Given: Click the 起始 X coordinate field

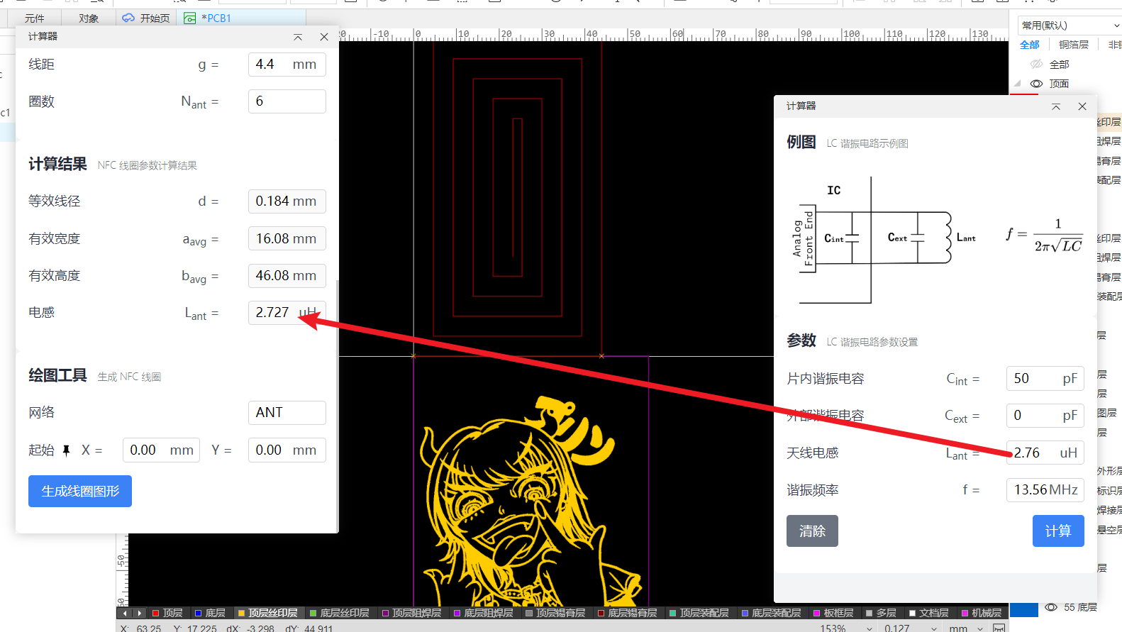Looking at the screenshot, I should [161, 450].
